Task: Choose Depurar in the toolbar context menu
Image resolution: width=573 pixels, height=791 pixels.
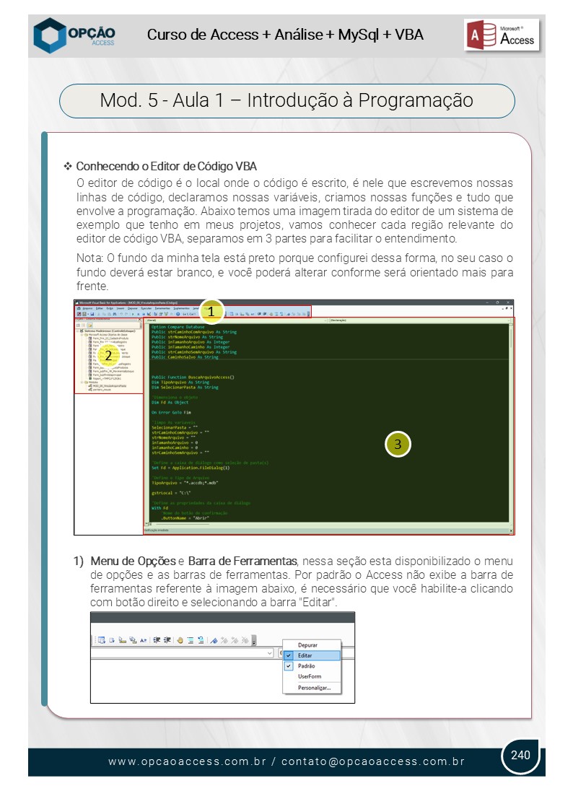Action: click(307, 644)
